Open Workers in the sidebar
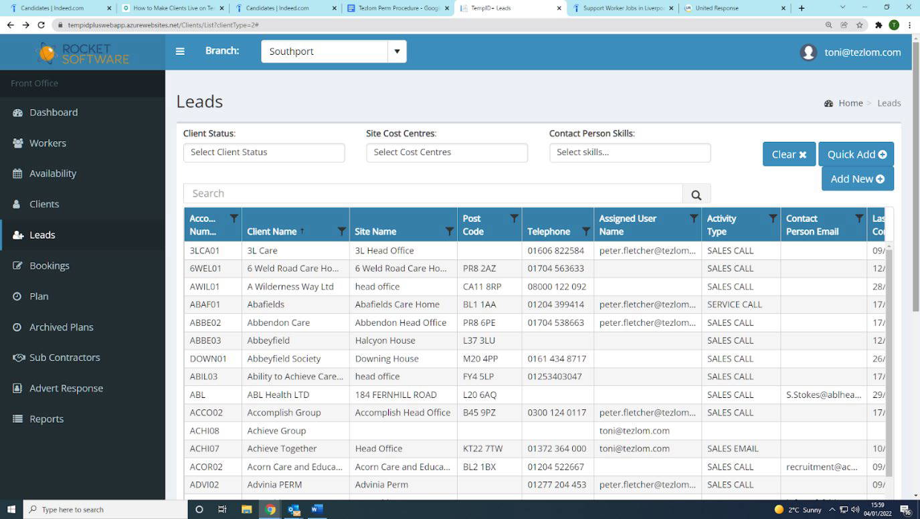This screenshot has width=920, height=519. [48, 143]
